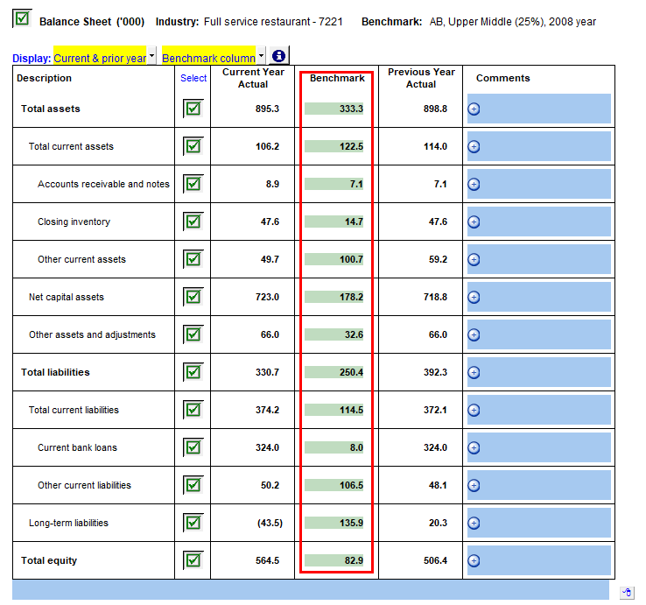Click previous year value 898.8
Screen dimensions: 646x605
pyautogui.click(x=435, y=109)
